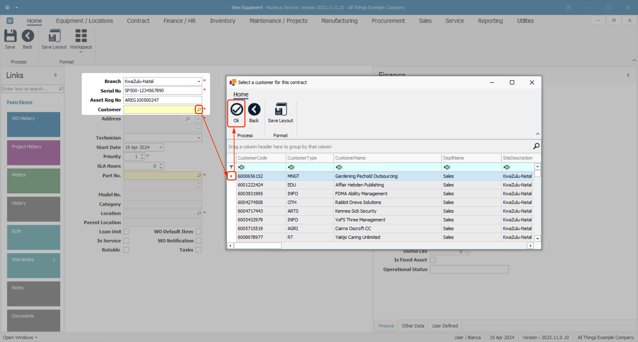This screenshot has width=638, height=342.
Task: Tick the In Service checkbox
Action: (x=126, y=241)
